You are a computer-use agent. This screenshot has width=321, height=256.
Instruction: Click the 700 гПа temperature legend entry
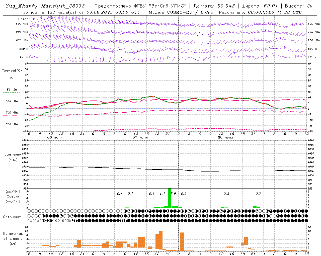tap(12, 113)
